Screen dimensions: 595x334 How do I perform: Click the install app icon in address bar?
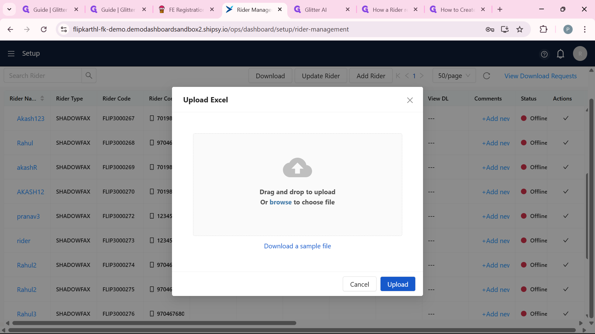click(505, 29)
